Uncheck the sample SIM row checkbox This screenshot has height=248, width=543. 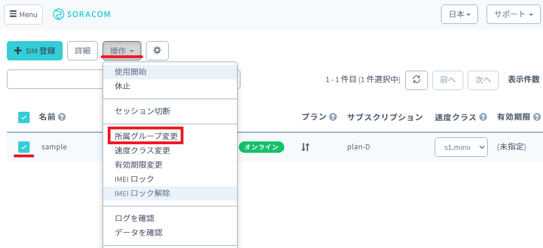pyautogui.click(x=24, y=147)
